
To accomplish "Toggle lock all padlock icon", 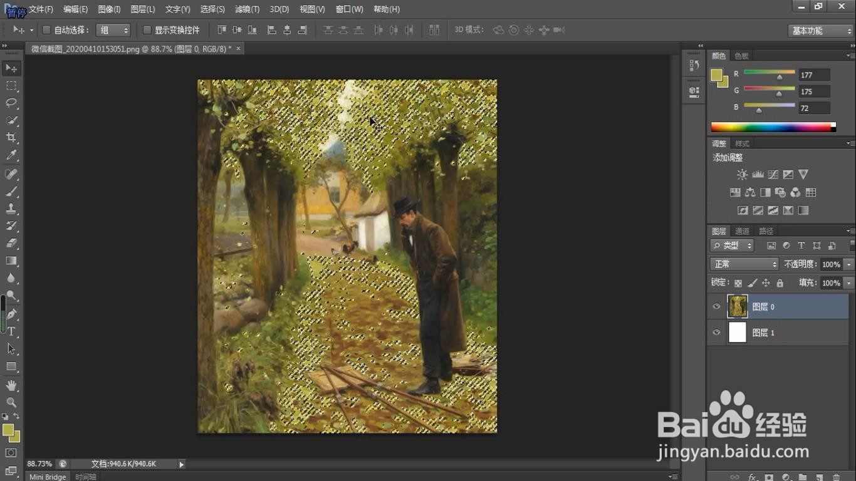I will [780, 283].
